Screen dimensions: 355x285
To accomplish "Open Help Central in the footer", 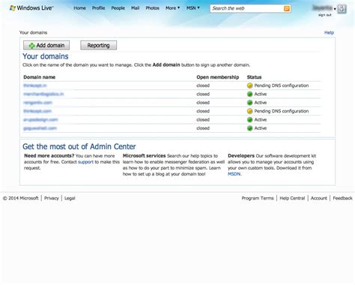I will (292, 198).
